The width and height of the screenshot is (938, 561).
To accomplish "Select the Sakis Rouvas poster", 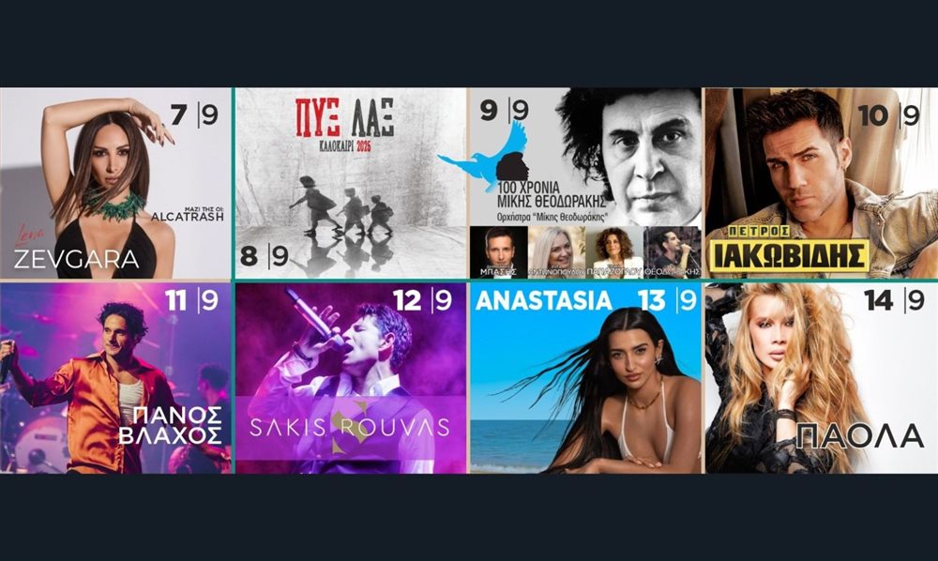I will point(351,378).
